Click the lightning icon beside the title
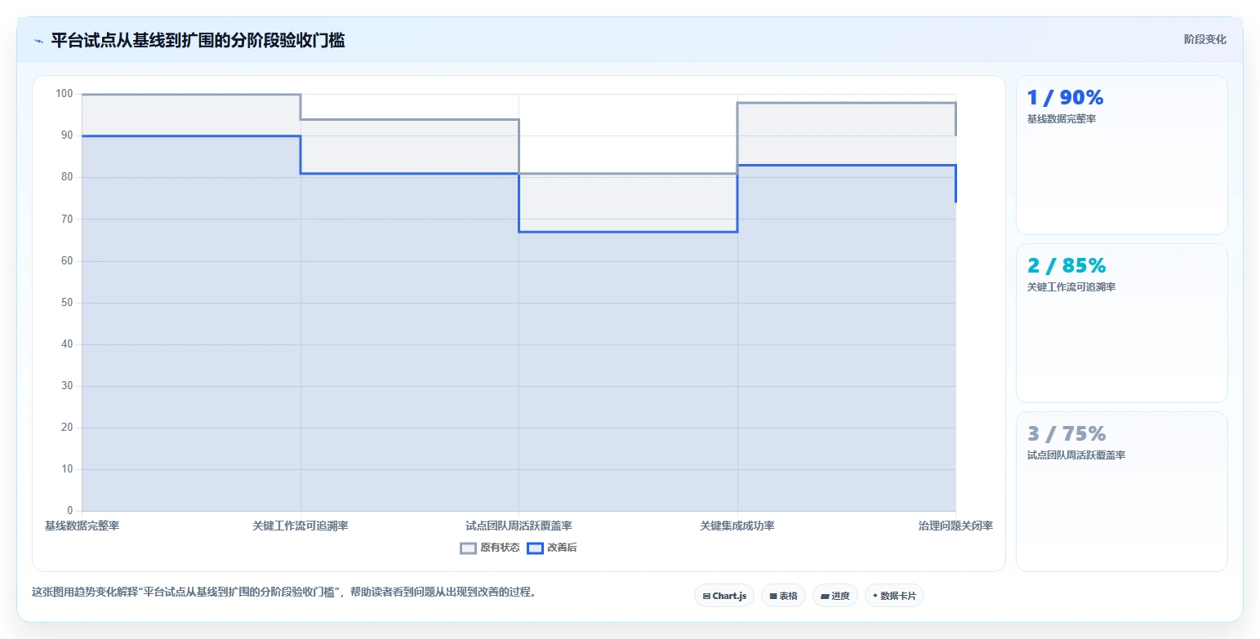This screenshot has height=639, width=1260. 38,41
